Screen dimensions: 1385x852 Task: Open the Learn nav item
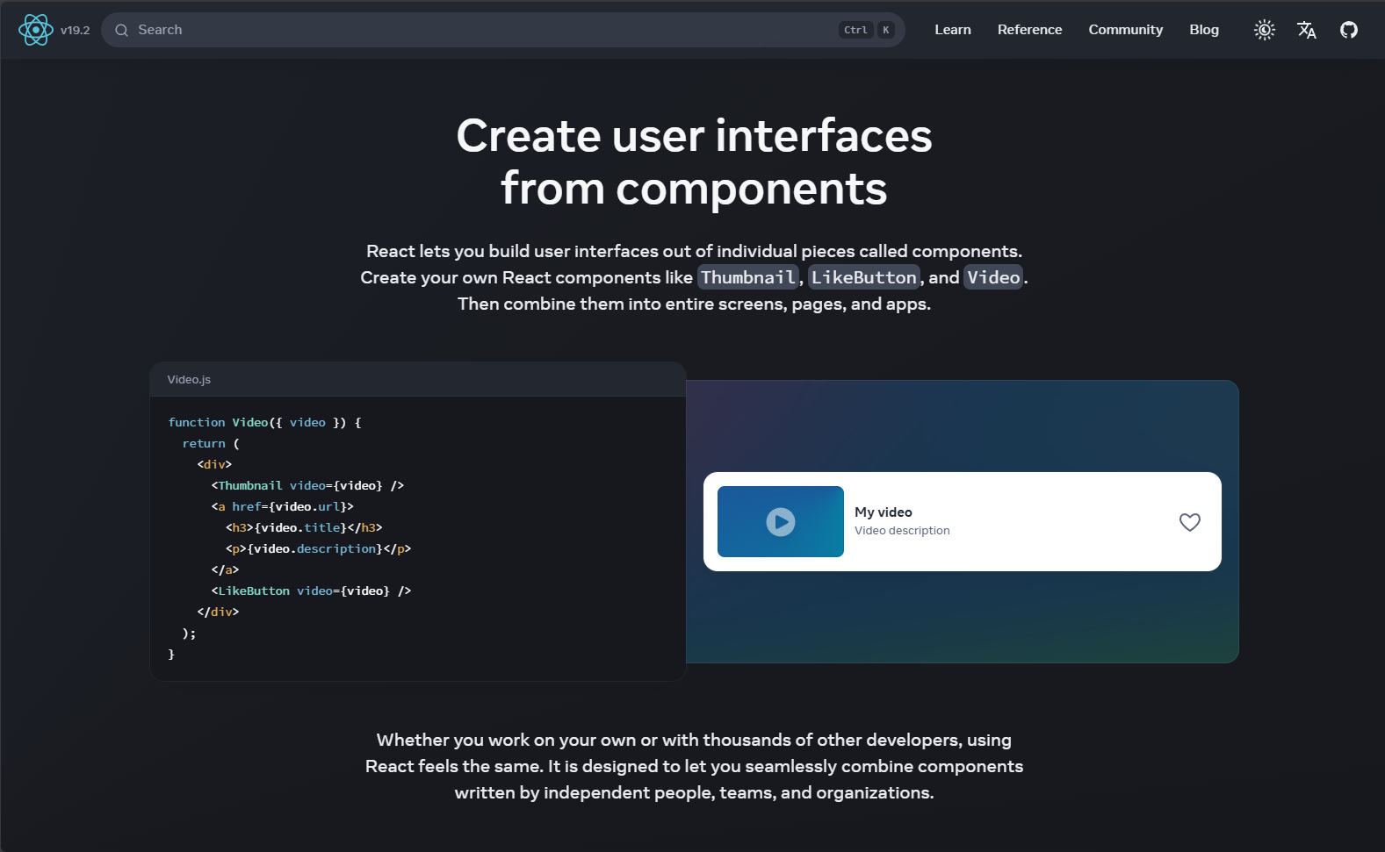point(953,30)
